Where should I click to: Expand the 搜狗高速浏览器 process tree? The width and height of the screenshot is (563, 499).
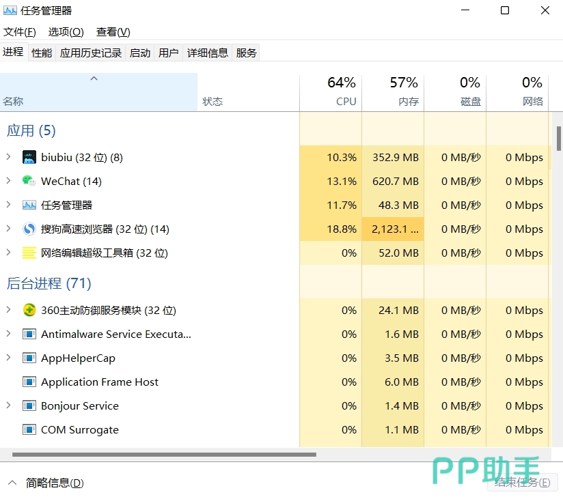click(8, 229)
